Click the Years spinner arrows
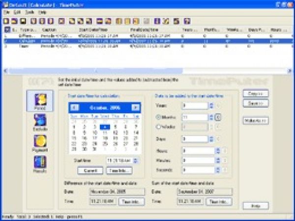The image size is (295, 221). 211,106
